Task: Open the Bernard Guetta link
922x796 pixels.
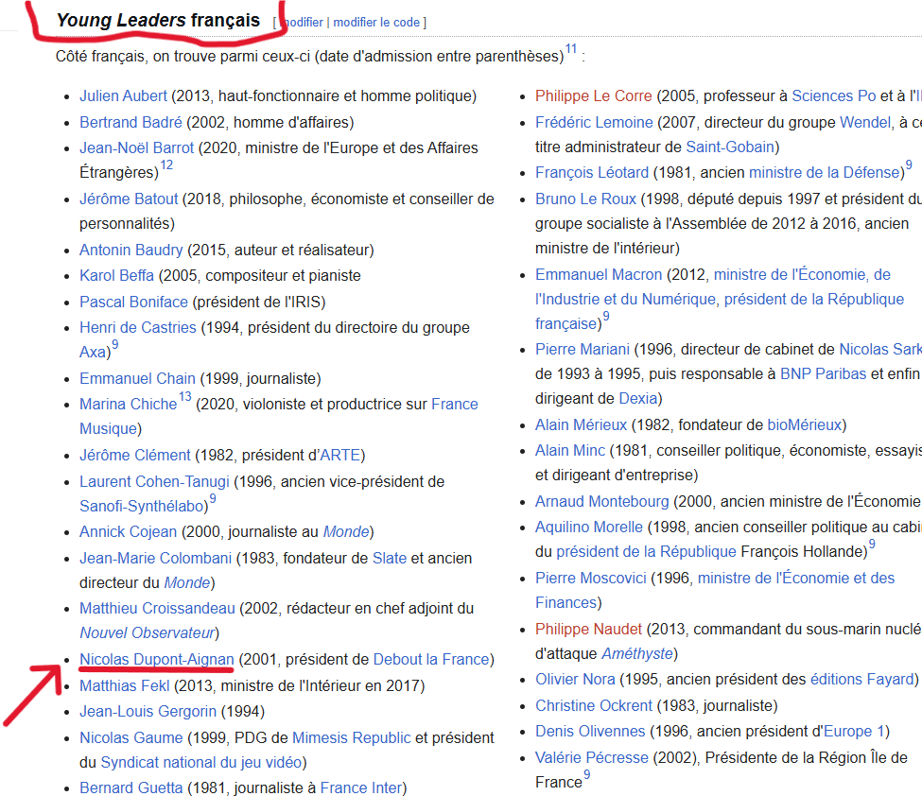Action: coord(130,787)
